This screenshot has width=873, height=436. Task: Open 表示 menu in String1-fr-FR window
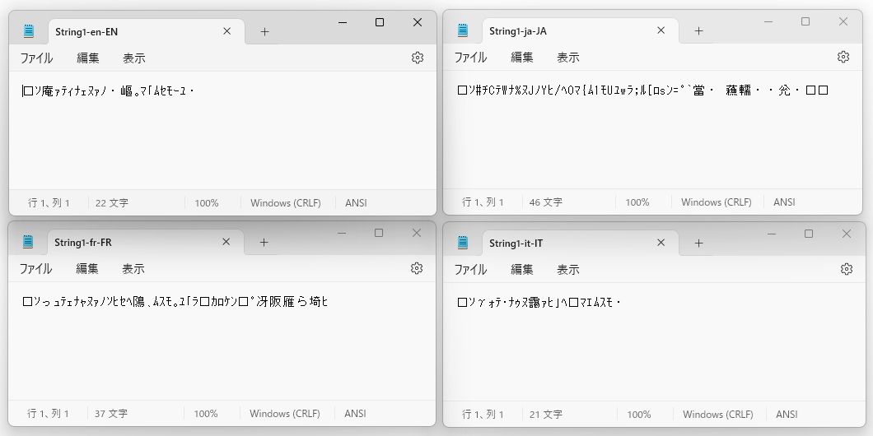click(133, 269)
